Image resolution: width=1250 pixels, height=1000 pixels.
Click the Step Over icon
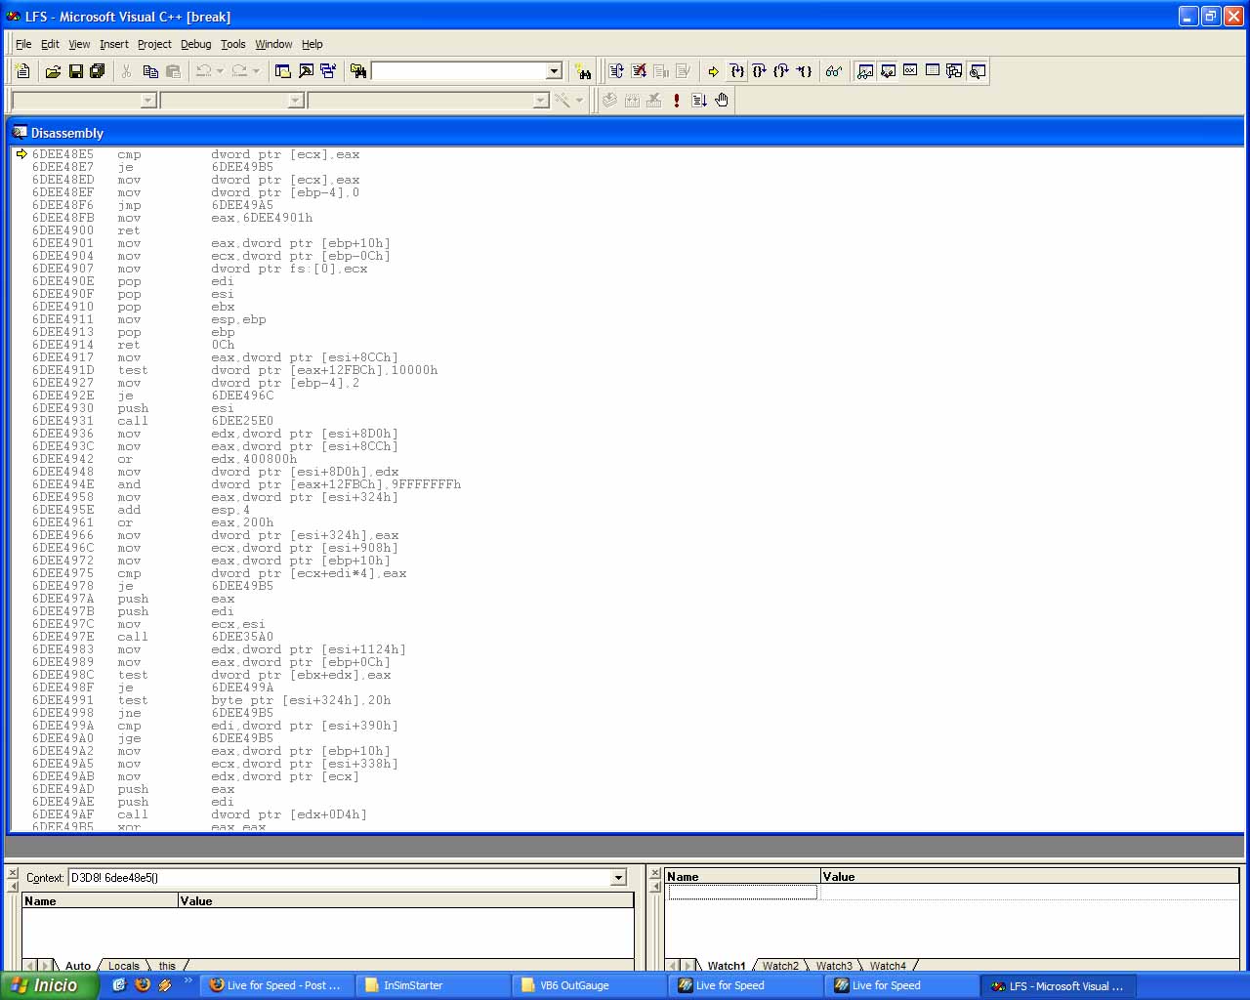point(759,71)
